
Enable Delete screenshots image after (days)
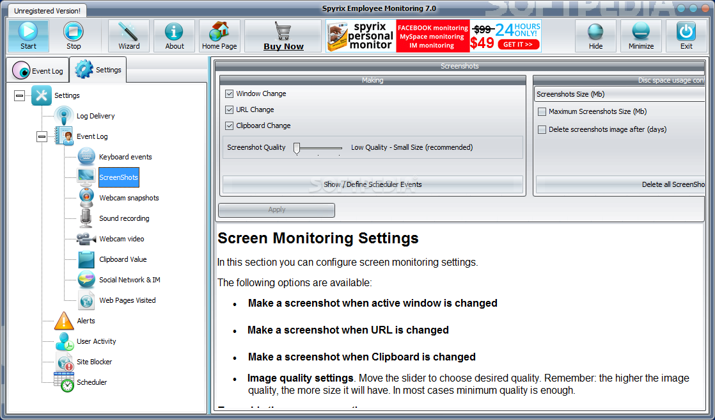(542, 130)
